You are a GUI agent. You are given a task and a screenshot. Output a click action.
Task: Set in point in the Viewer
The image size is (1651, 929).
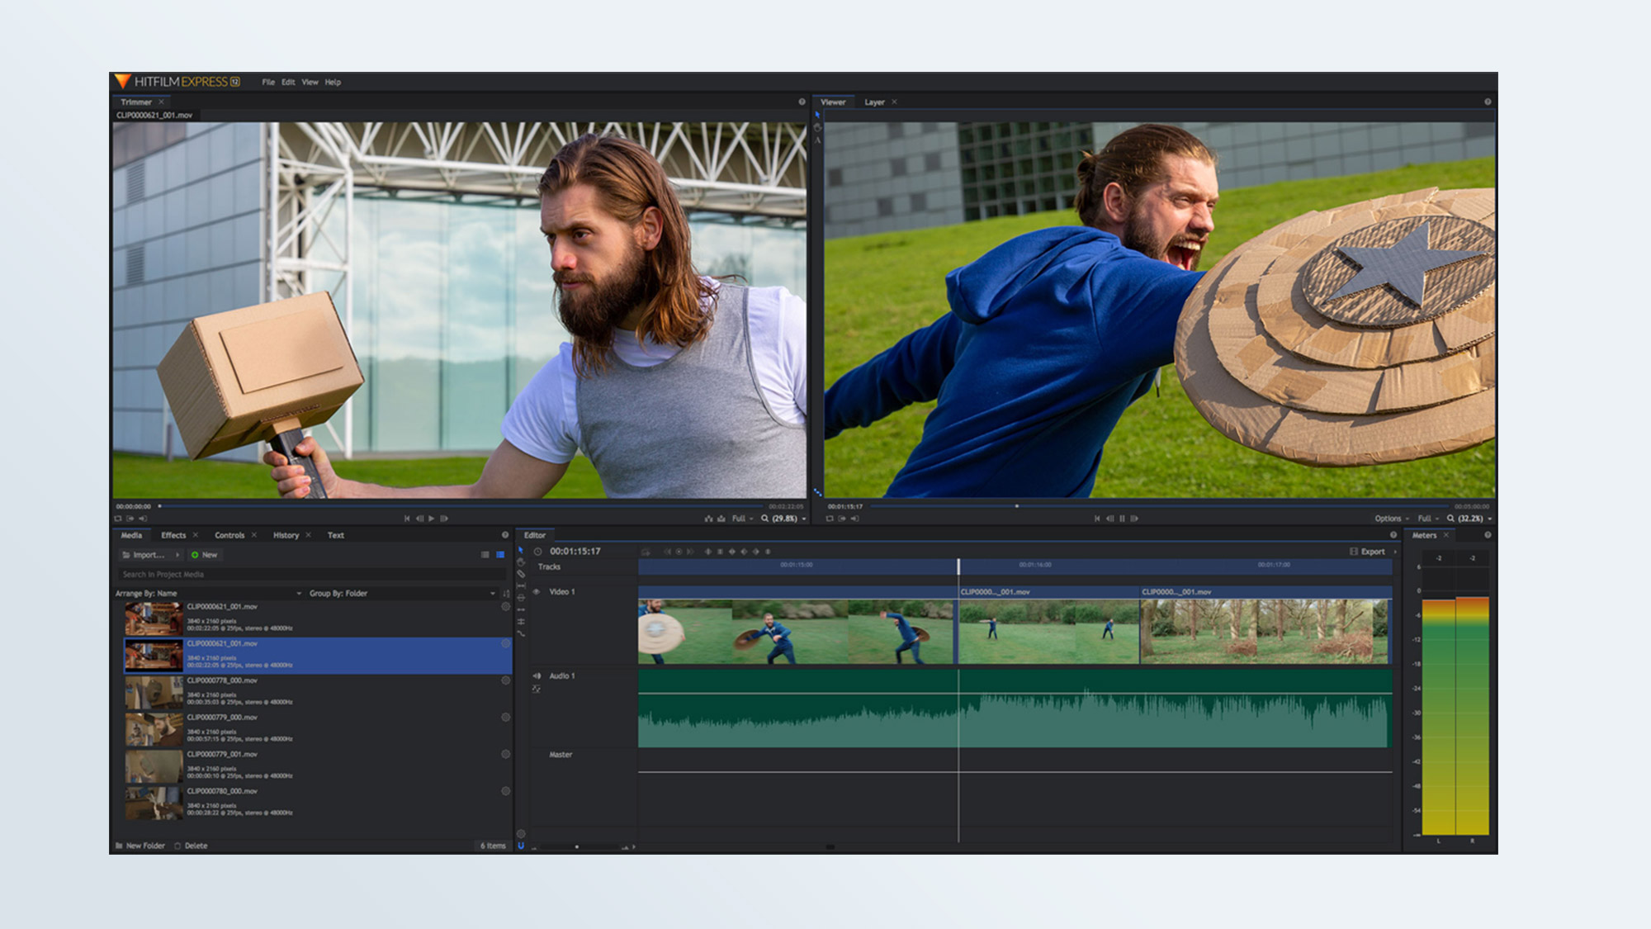(x=842, y=519)
